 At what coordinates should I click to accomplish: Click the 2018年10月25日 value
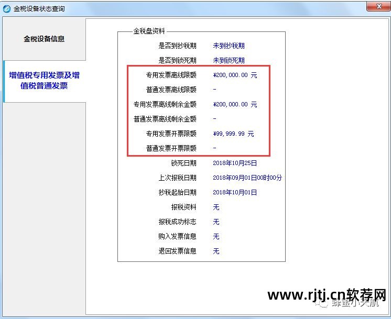tap(235, 163)
